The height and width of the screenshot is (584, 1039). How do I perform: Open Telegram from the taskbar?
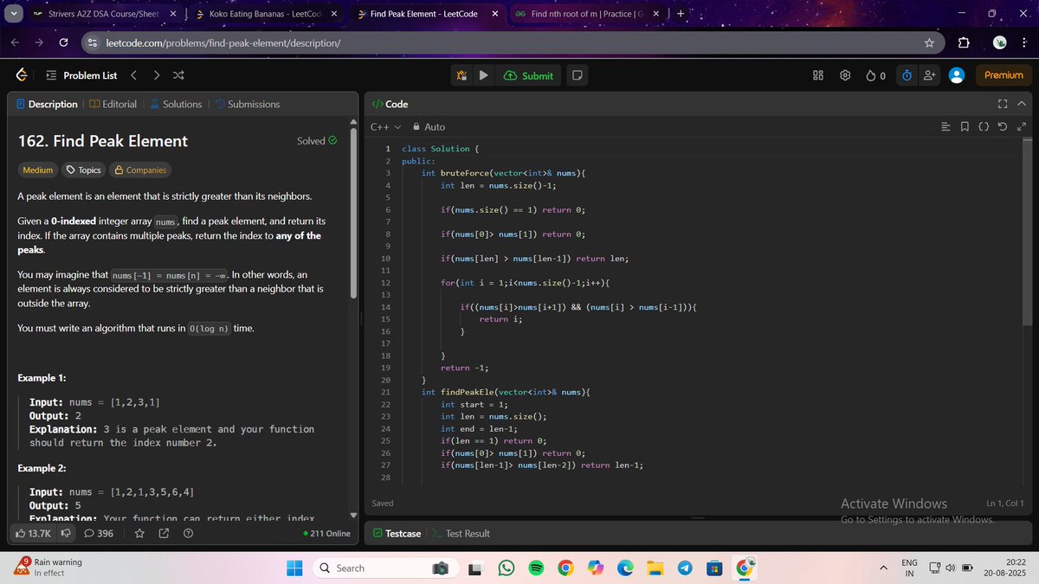684,568
